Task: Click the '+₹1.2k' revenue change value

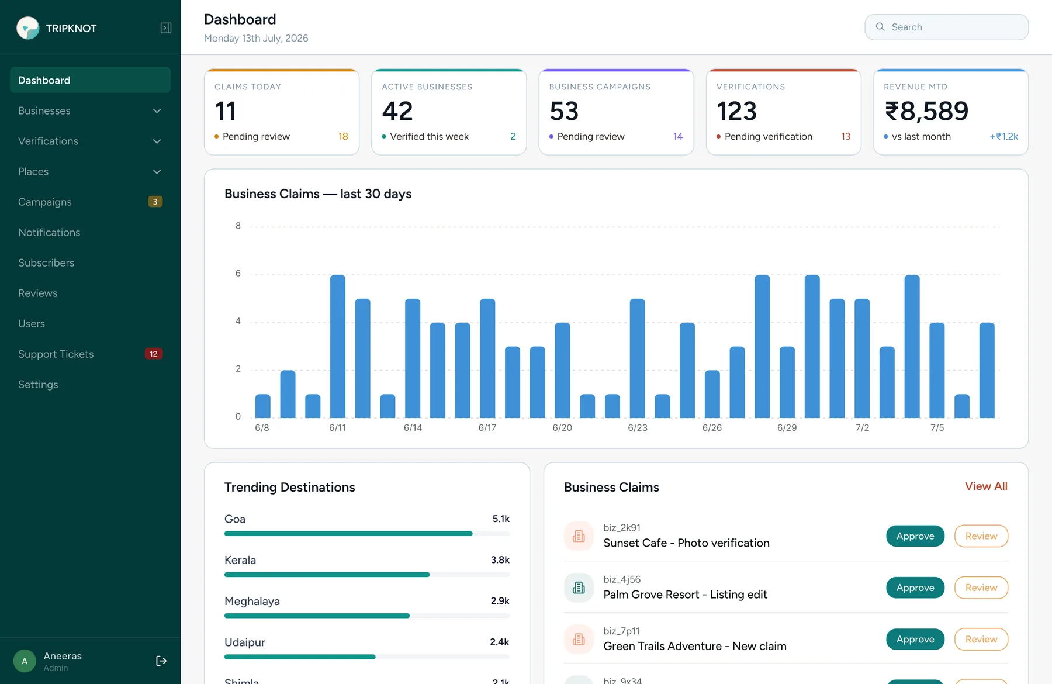Action: (x=1003, y=136)
